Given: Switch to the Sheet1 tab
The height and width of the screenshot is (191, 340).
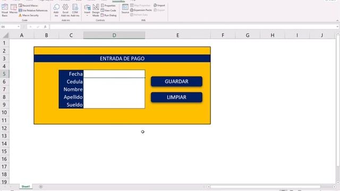Looking at the screenshot, I should [25, 186].
